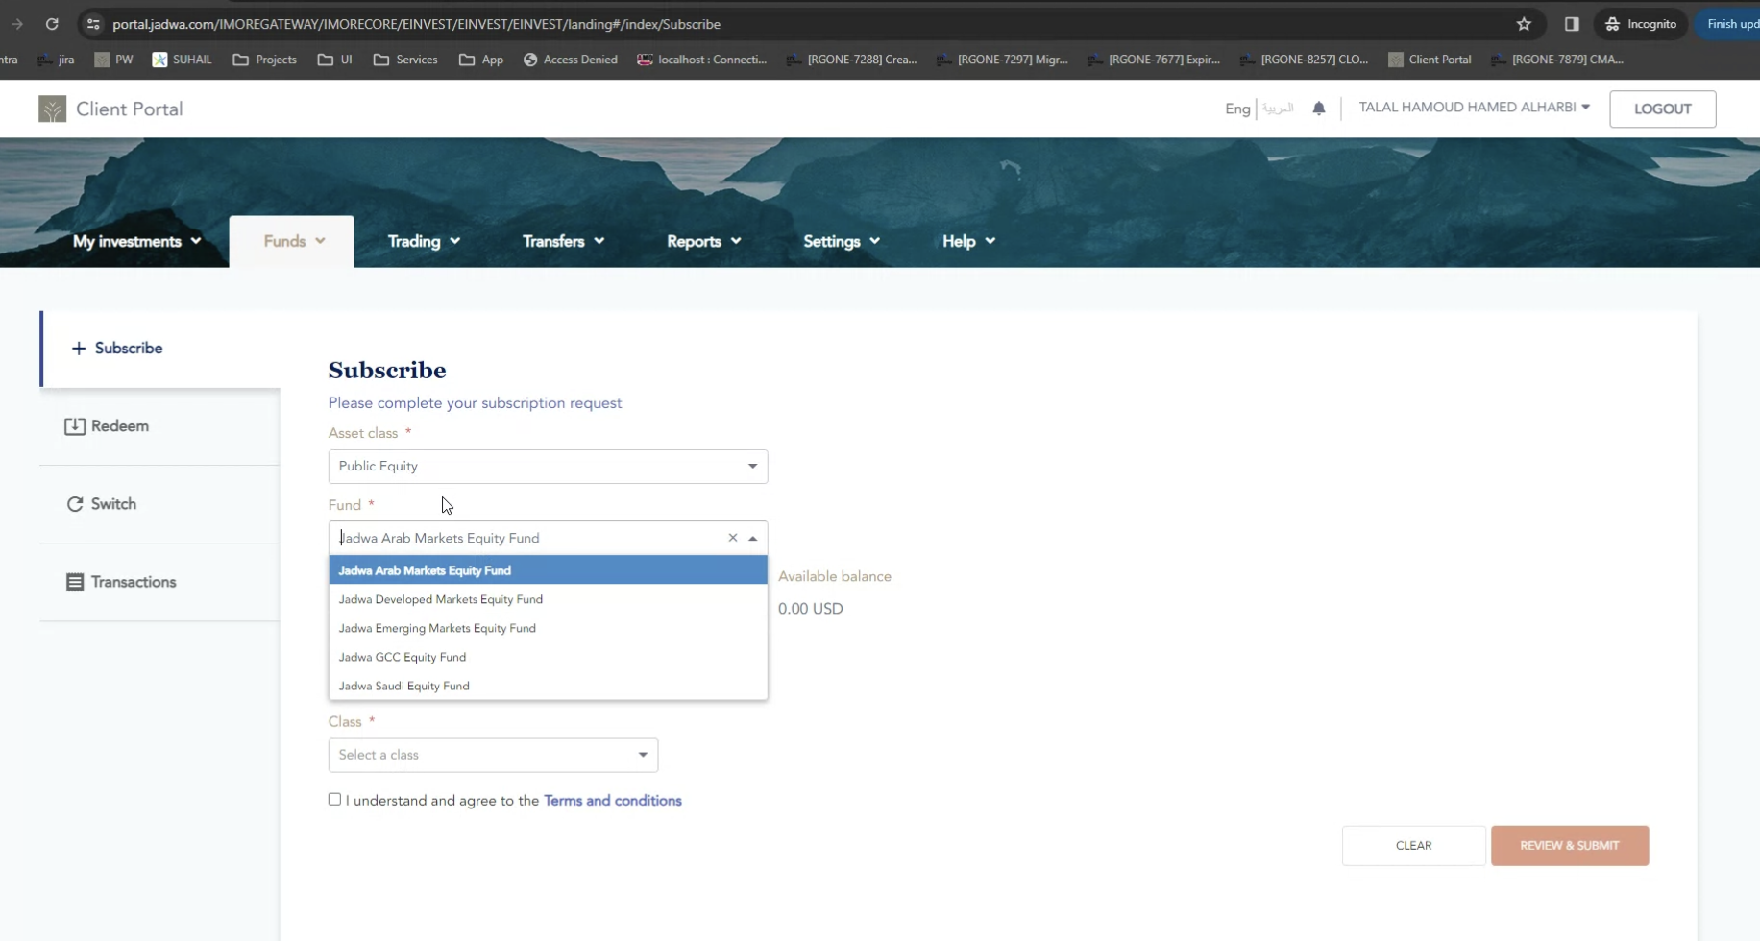Click the browser reload icon
1760x941 pixels.
pos(52,24)
